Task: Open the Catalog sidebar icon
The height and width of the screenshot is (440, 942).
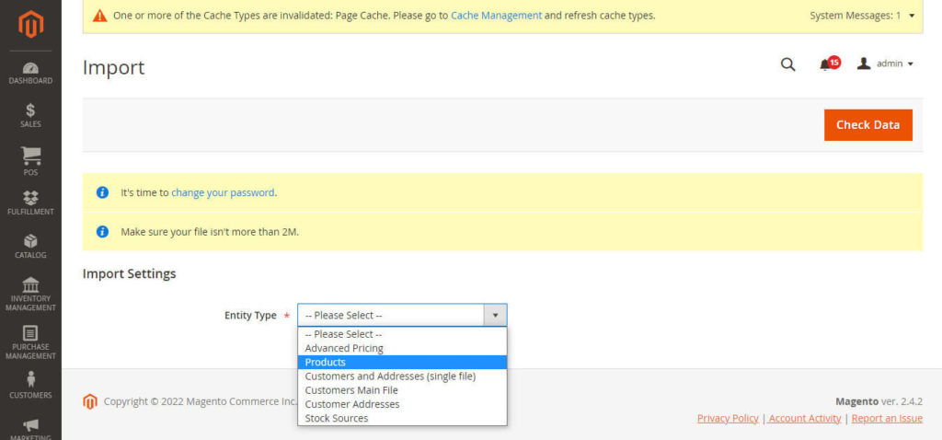Action: 30,246
